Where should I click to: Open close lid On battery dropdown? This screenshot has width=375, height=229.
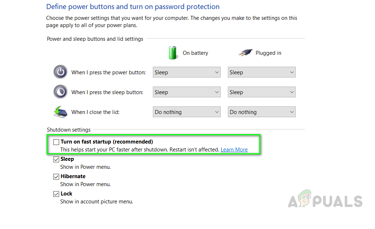(x=186, y=112)
